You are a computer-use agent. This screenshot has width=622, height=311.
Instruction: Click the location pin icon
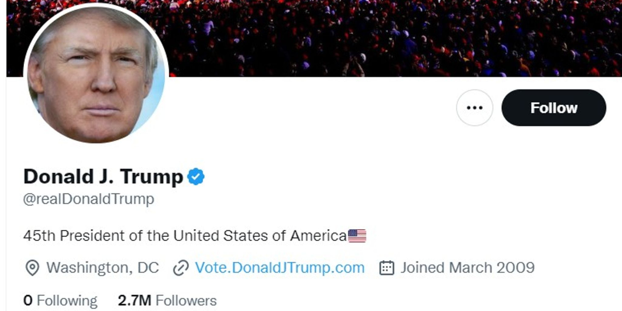32,268
